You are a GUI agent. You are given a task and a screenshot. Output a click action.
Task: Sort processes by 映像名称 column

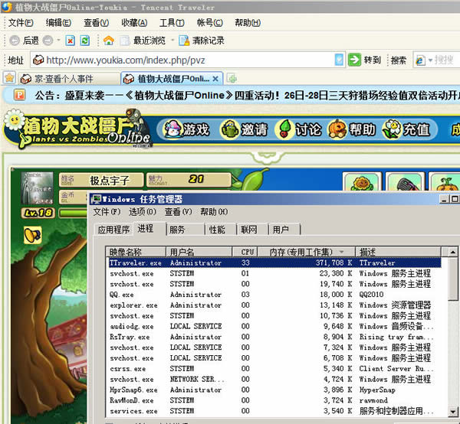click(136, 252)
